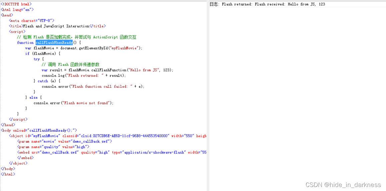
Task: Click the opening <script> tag
Action: tap(17, 31)
